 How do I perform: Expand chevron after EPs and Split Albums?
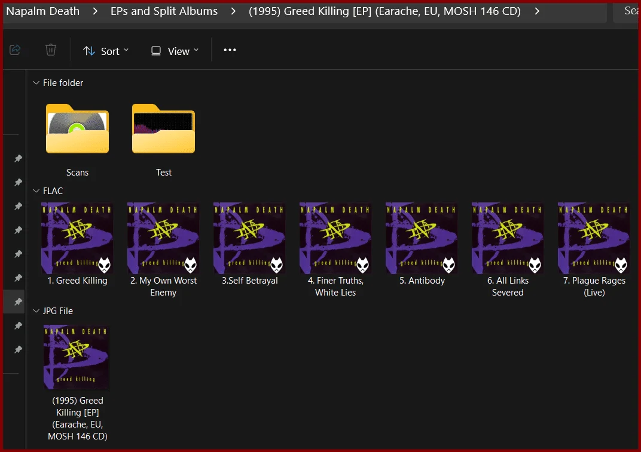pos(233,11)
